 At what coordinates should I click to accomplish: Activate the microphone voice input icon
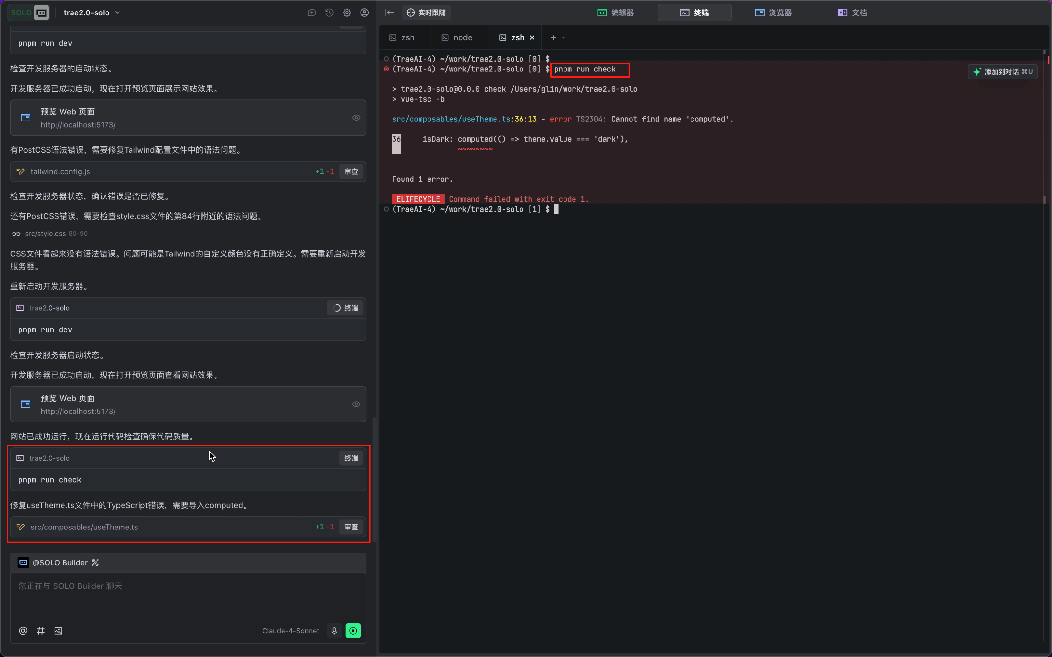(x=334, y=630)
